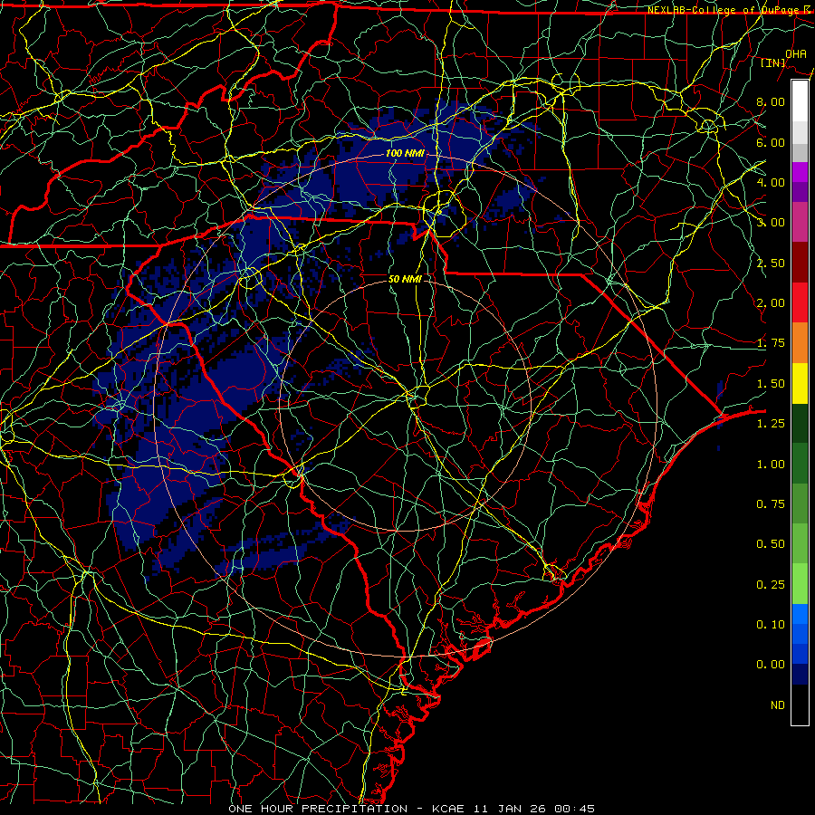Click the 1.25 legend value
The width and height of the screenshot is (815, 815).
point(771,424)
